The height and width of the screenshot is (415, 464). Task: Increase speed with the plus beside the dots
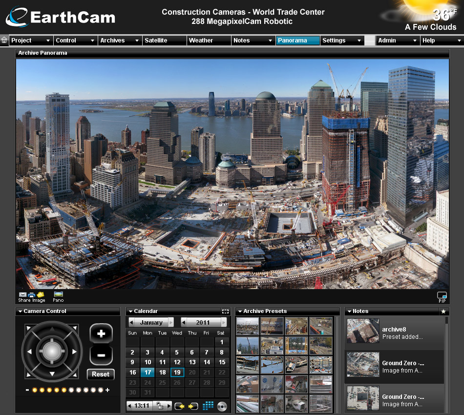point(107,390)
